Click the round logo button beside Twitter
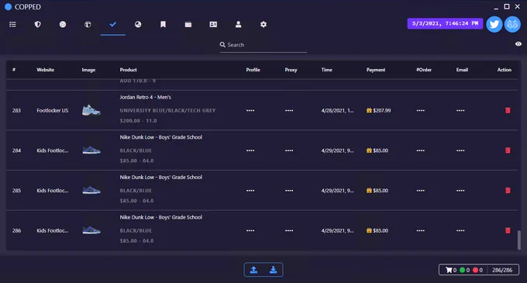 coord(512,24)
